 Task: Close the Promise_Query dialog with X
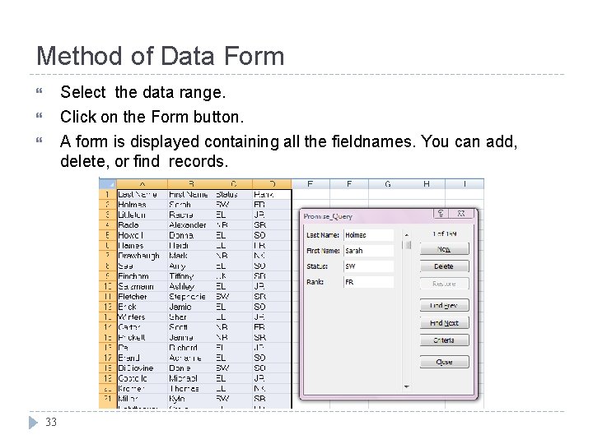(x=461, y=213)
